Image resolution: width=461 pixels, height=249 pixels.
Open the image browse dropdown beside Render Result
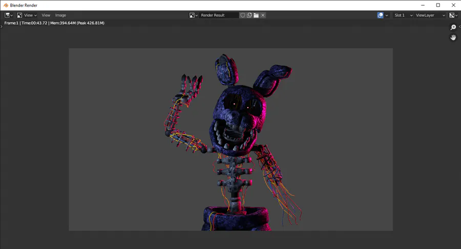[193, 15]
